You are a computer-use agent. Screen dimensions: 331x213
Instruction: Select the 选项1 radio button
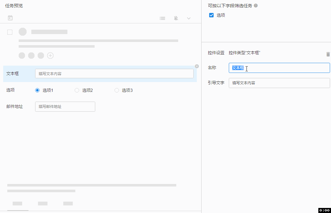37,90
